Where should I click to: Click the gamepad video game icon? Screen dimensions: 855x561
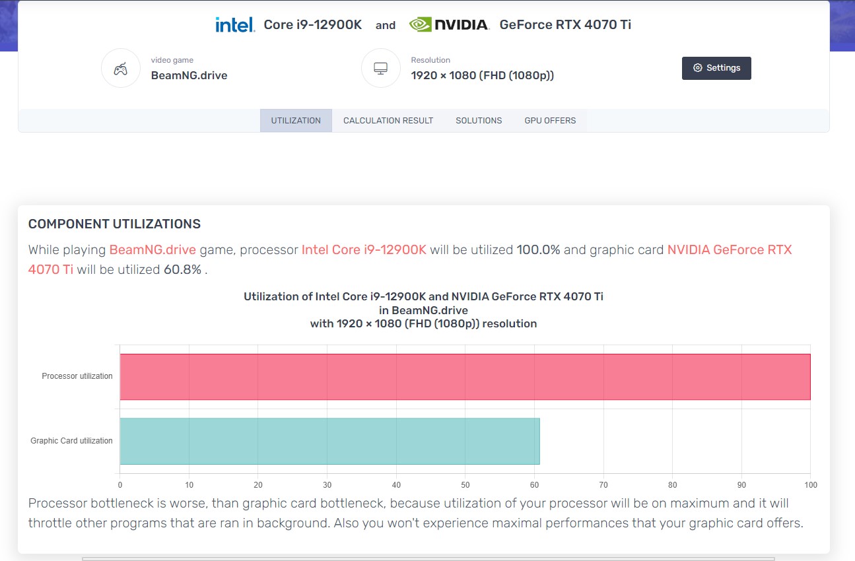coord(121,68)
